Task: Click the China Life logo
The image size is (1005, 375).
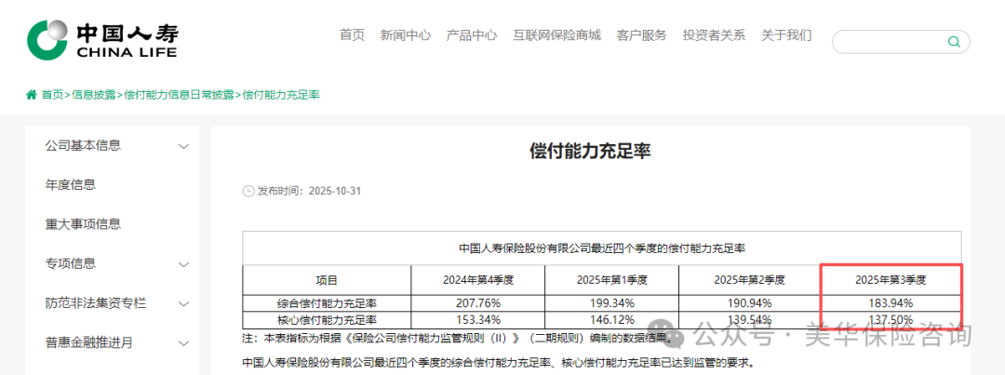Action: [102, 38]
